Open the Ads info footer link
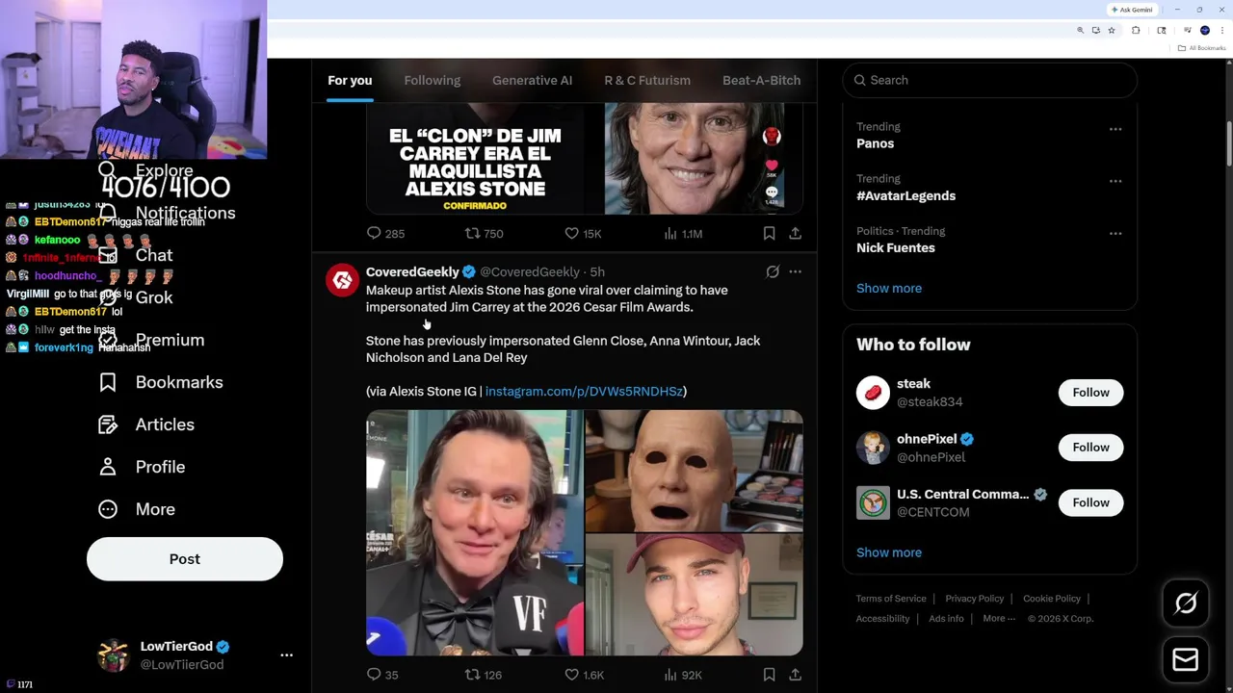1233x693 pixels. [x=946, y=619]
